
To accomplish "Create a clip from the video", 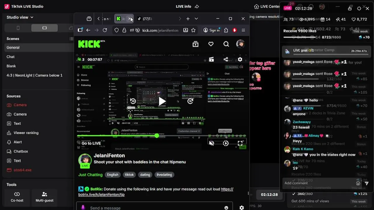I will pyautogui.click(x=212, y=59).
